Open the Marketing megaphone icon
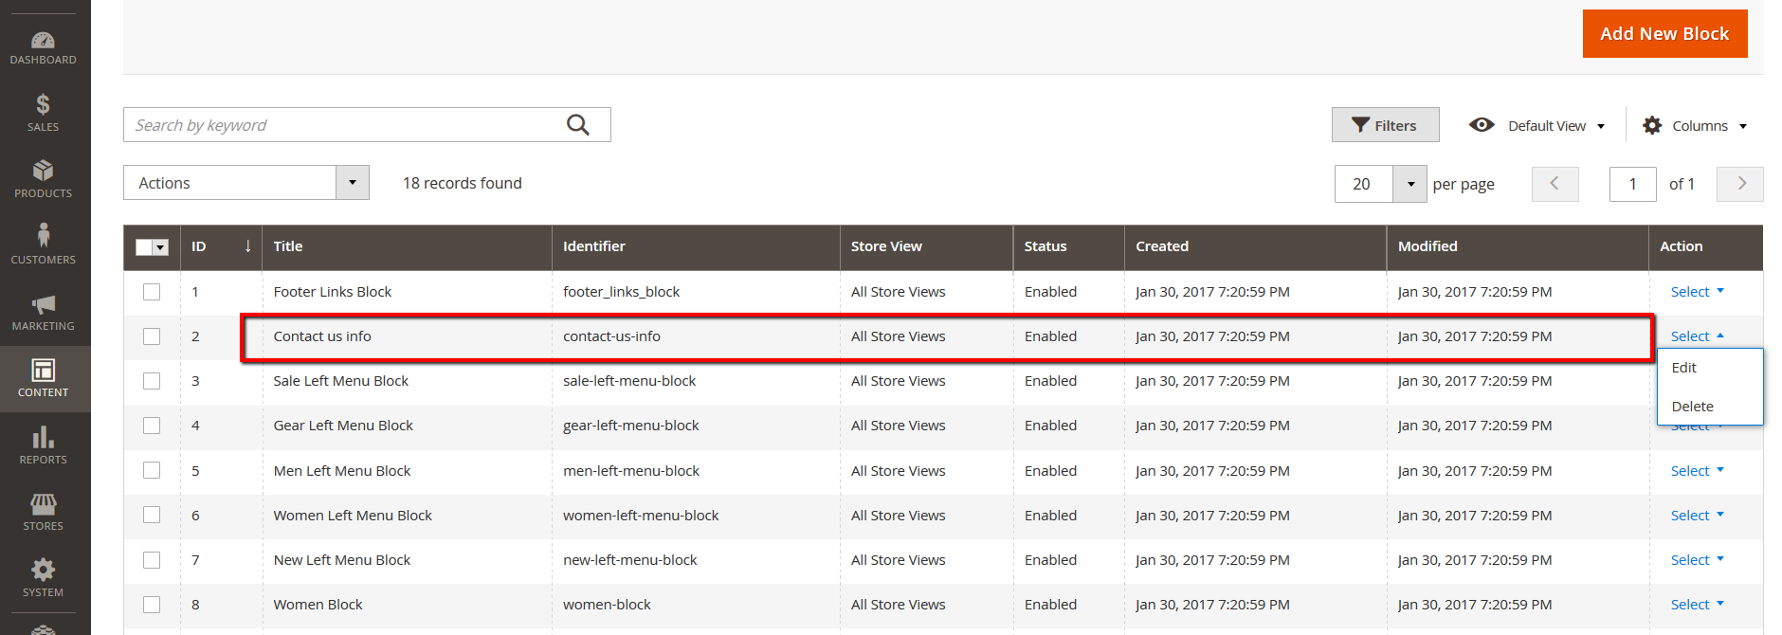The height and width of the screenshot is (635, 1782). tap(44, 304)
